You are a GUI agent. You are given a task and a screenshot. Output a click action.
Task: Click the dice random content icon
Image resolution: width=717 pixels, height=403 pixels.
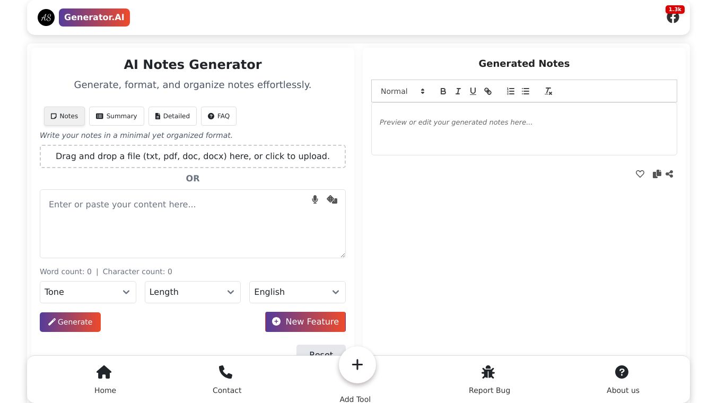coord(332,199)
